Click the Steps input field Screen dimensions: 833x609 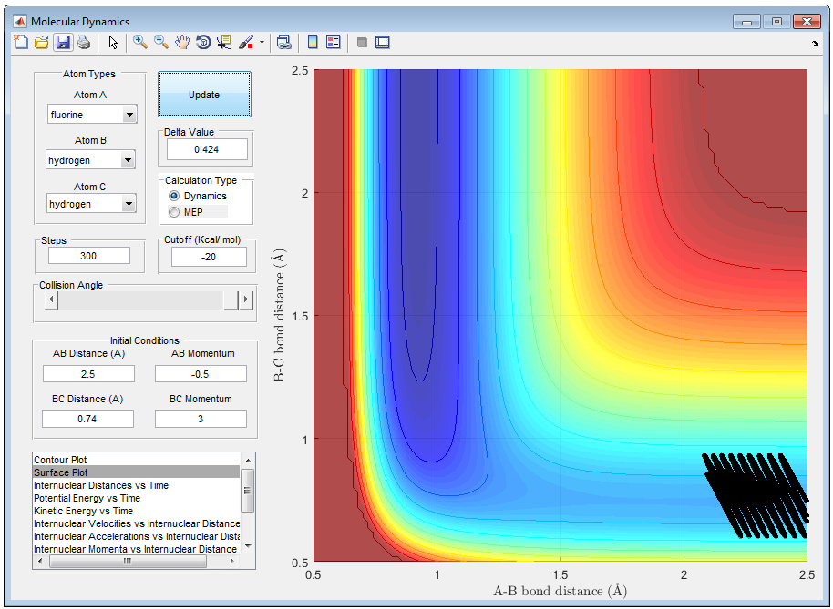click(88, 257)
